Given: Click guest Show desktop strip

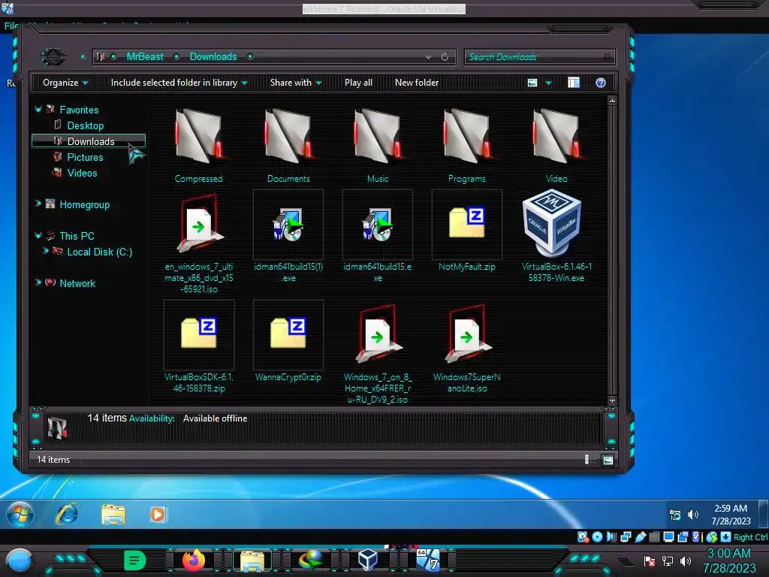Looking at the screenshot, I should (763, 515).
